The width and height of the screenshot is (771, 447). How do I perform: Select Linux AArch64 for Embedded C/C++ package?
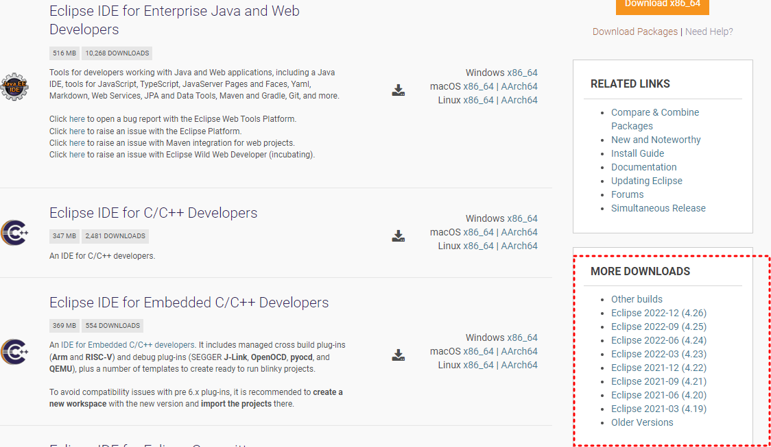[x=519, y=365]
